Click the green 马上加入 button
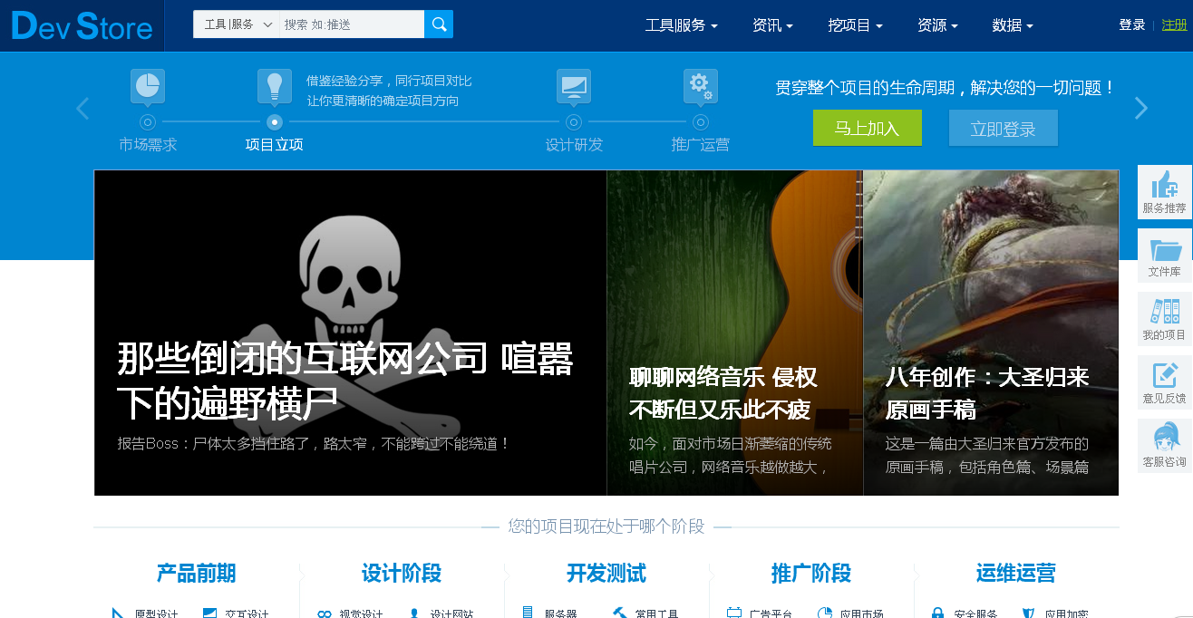 click(x=868, y=128)
